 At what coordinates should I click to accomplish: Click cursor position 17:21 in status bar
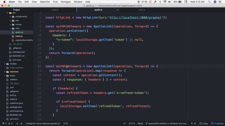point(66,124)
